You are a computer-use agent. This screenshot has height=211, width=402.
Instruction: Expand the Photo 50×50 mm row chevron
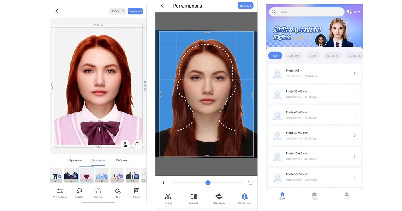click(x=355, y=177)
